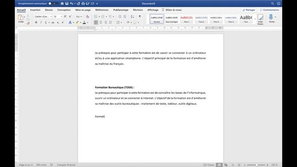Click the Coller paste button
Screen dimensions: 297x167
(x=20, y=19)
